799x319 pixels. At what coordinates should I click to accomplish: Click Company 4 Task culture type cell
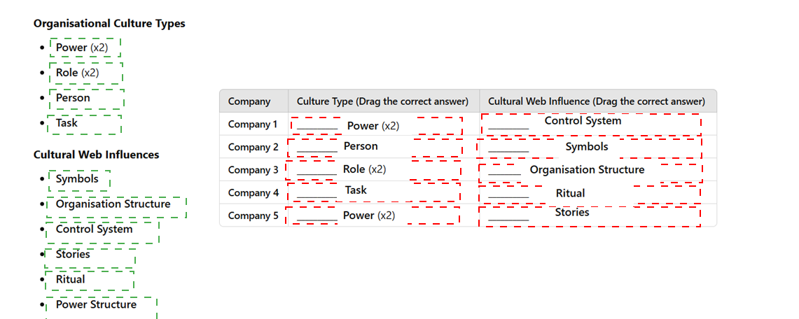point(373,192)
